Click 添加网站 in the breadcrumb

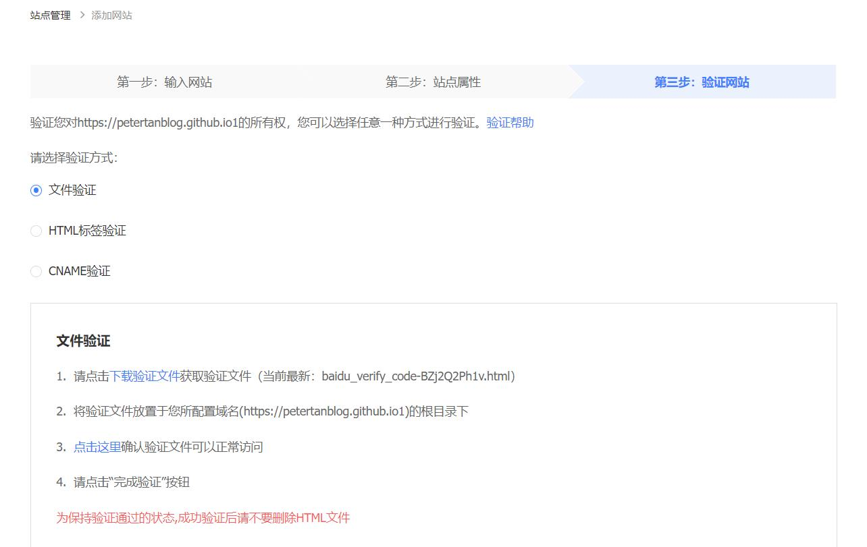[x=112, y=15]
